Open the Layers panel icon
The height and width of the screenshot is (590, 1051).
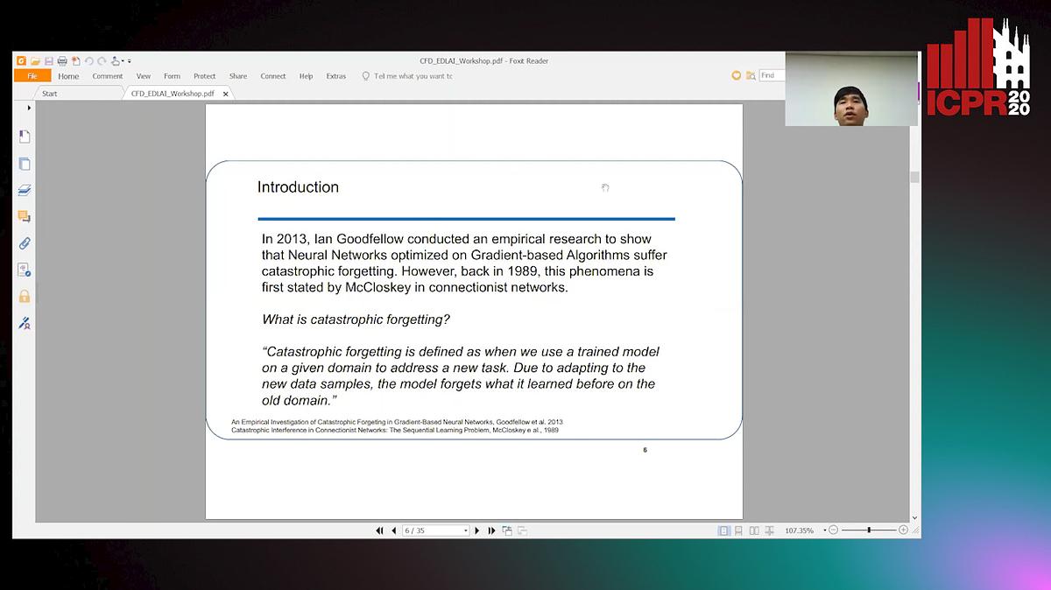[x=24, y=189]
